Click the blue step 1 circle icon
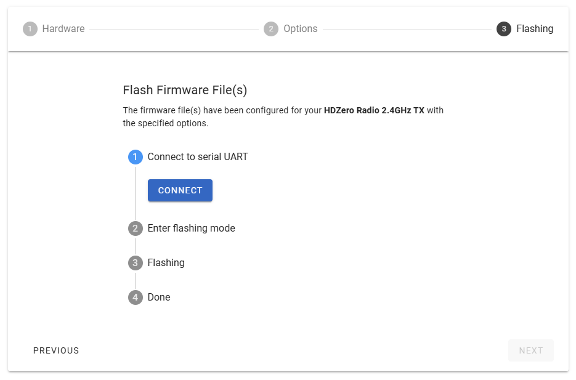 (136, 157)
